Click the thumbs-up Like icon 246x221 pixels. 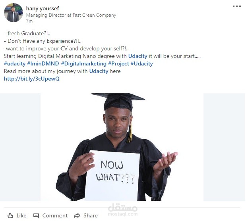click(10, 215)
